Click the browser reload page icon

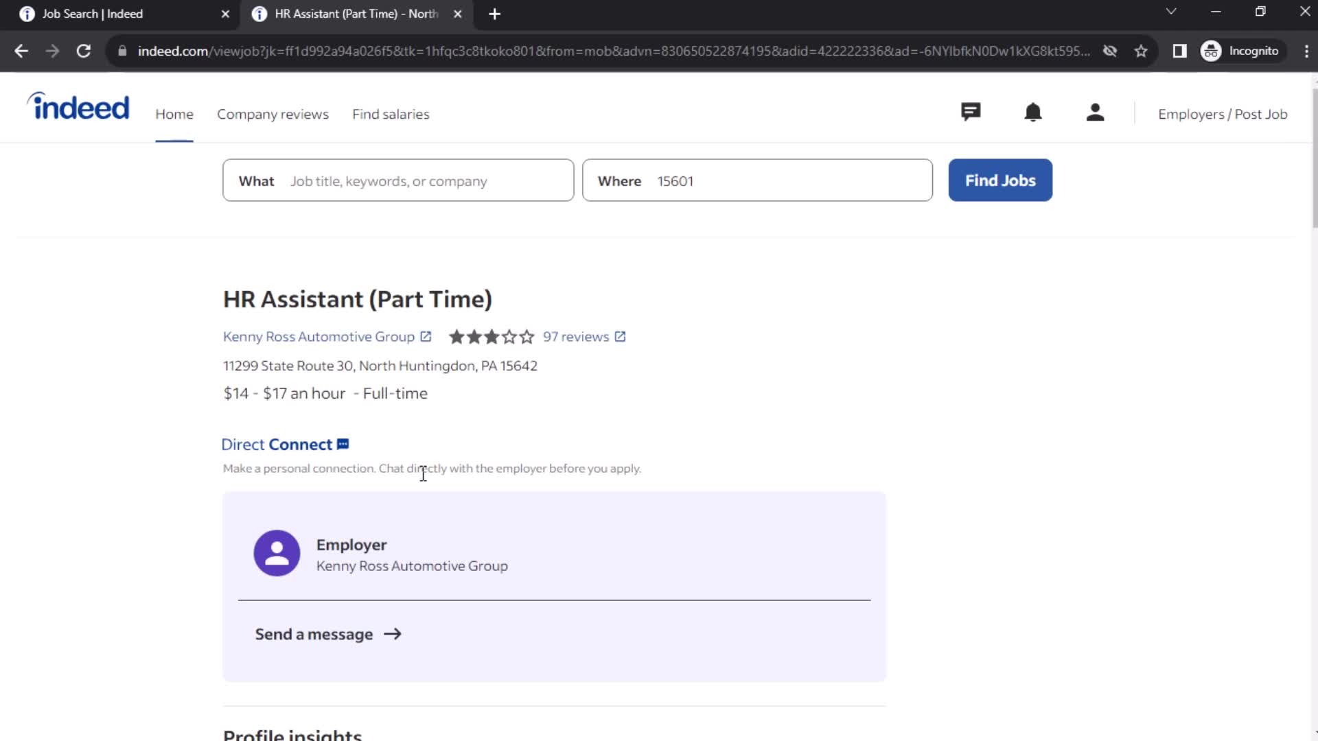(83, 51)
